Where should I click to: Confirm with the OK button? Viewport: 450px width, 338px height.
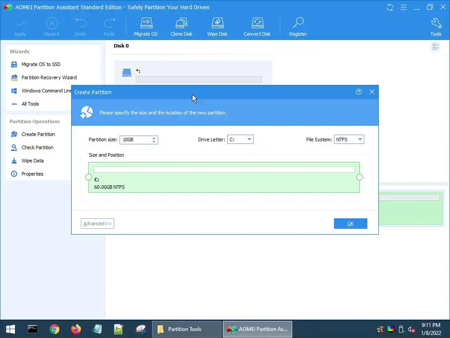click(350, 224)
